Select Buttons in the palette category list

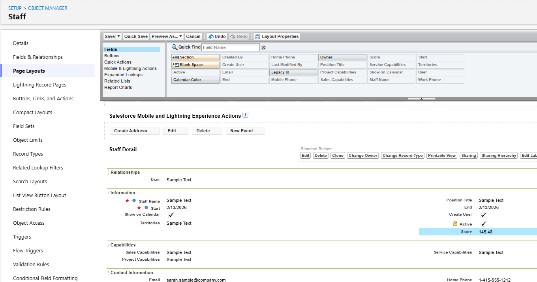pos(112,56)
